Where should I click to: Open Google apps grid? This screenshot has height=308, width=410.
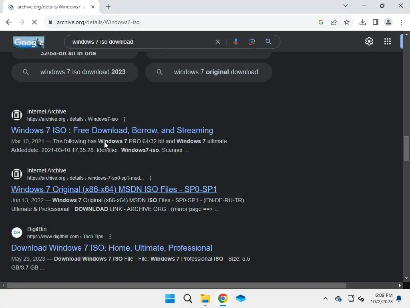click(x=388, y=41)
